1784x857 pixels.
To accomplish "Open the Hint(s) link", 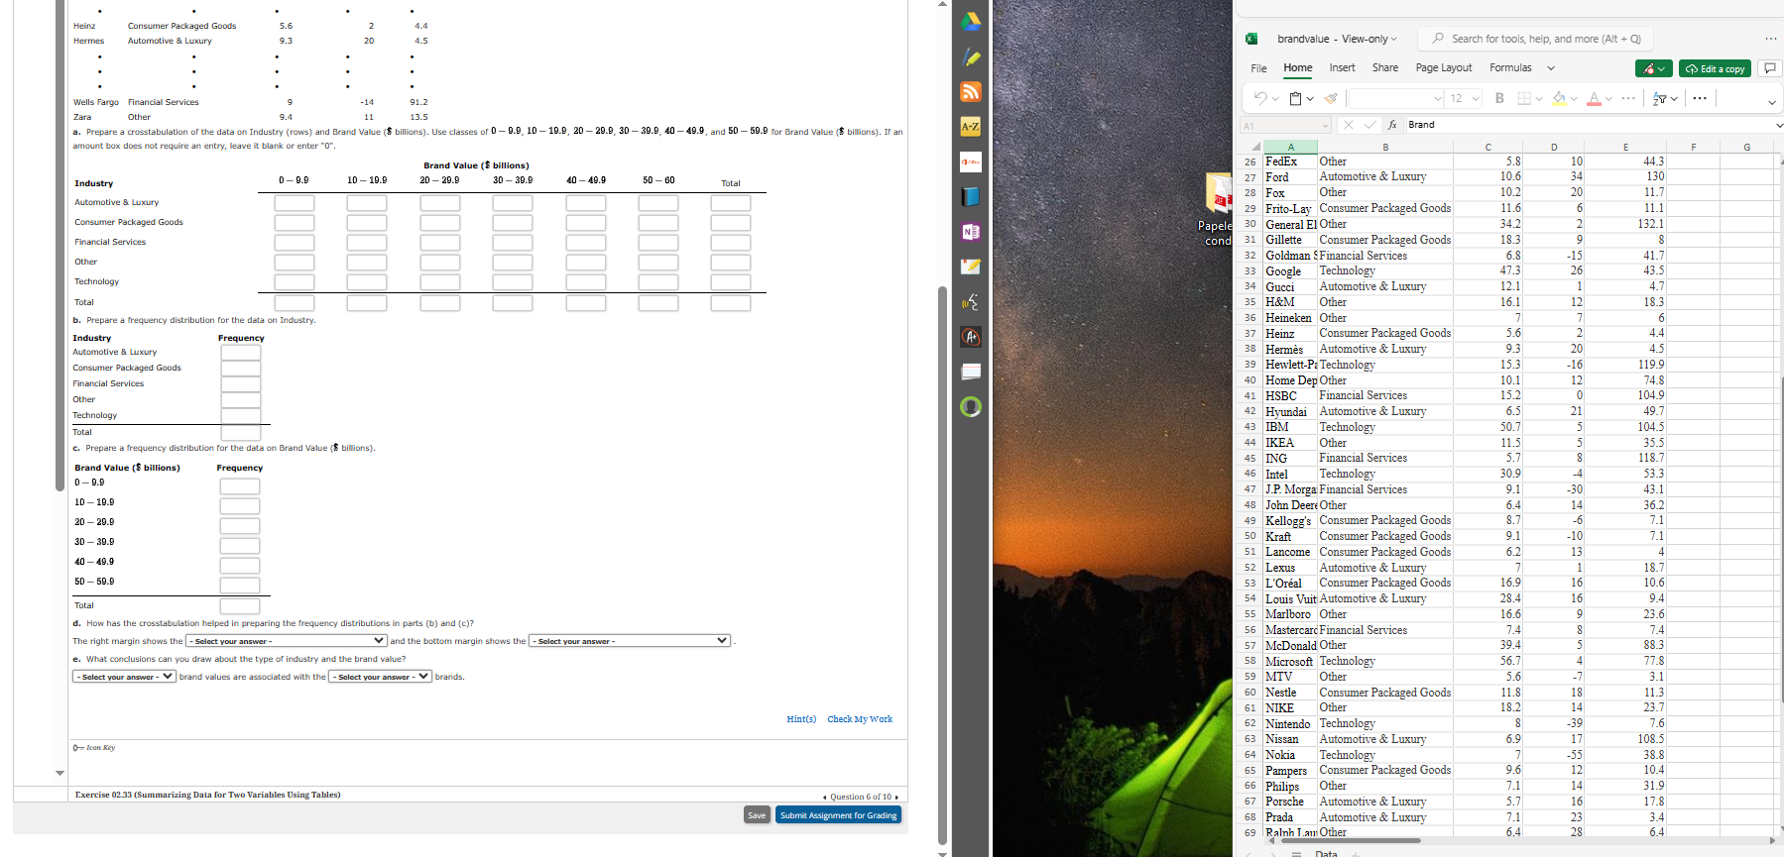I will [x=801, y=719].
